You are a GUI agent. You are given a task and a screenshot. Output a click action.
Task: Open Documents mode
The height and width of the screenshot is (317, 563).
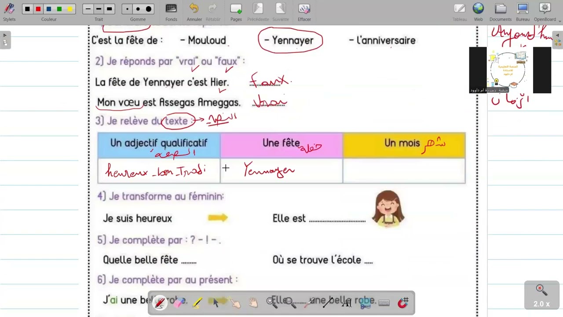pos(501,12)
